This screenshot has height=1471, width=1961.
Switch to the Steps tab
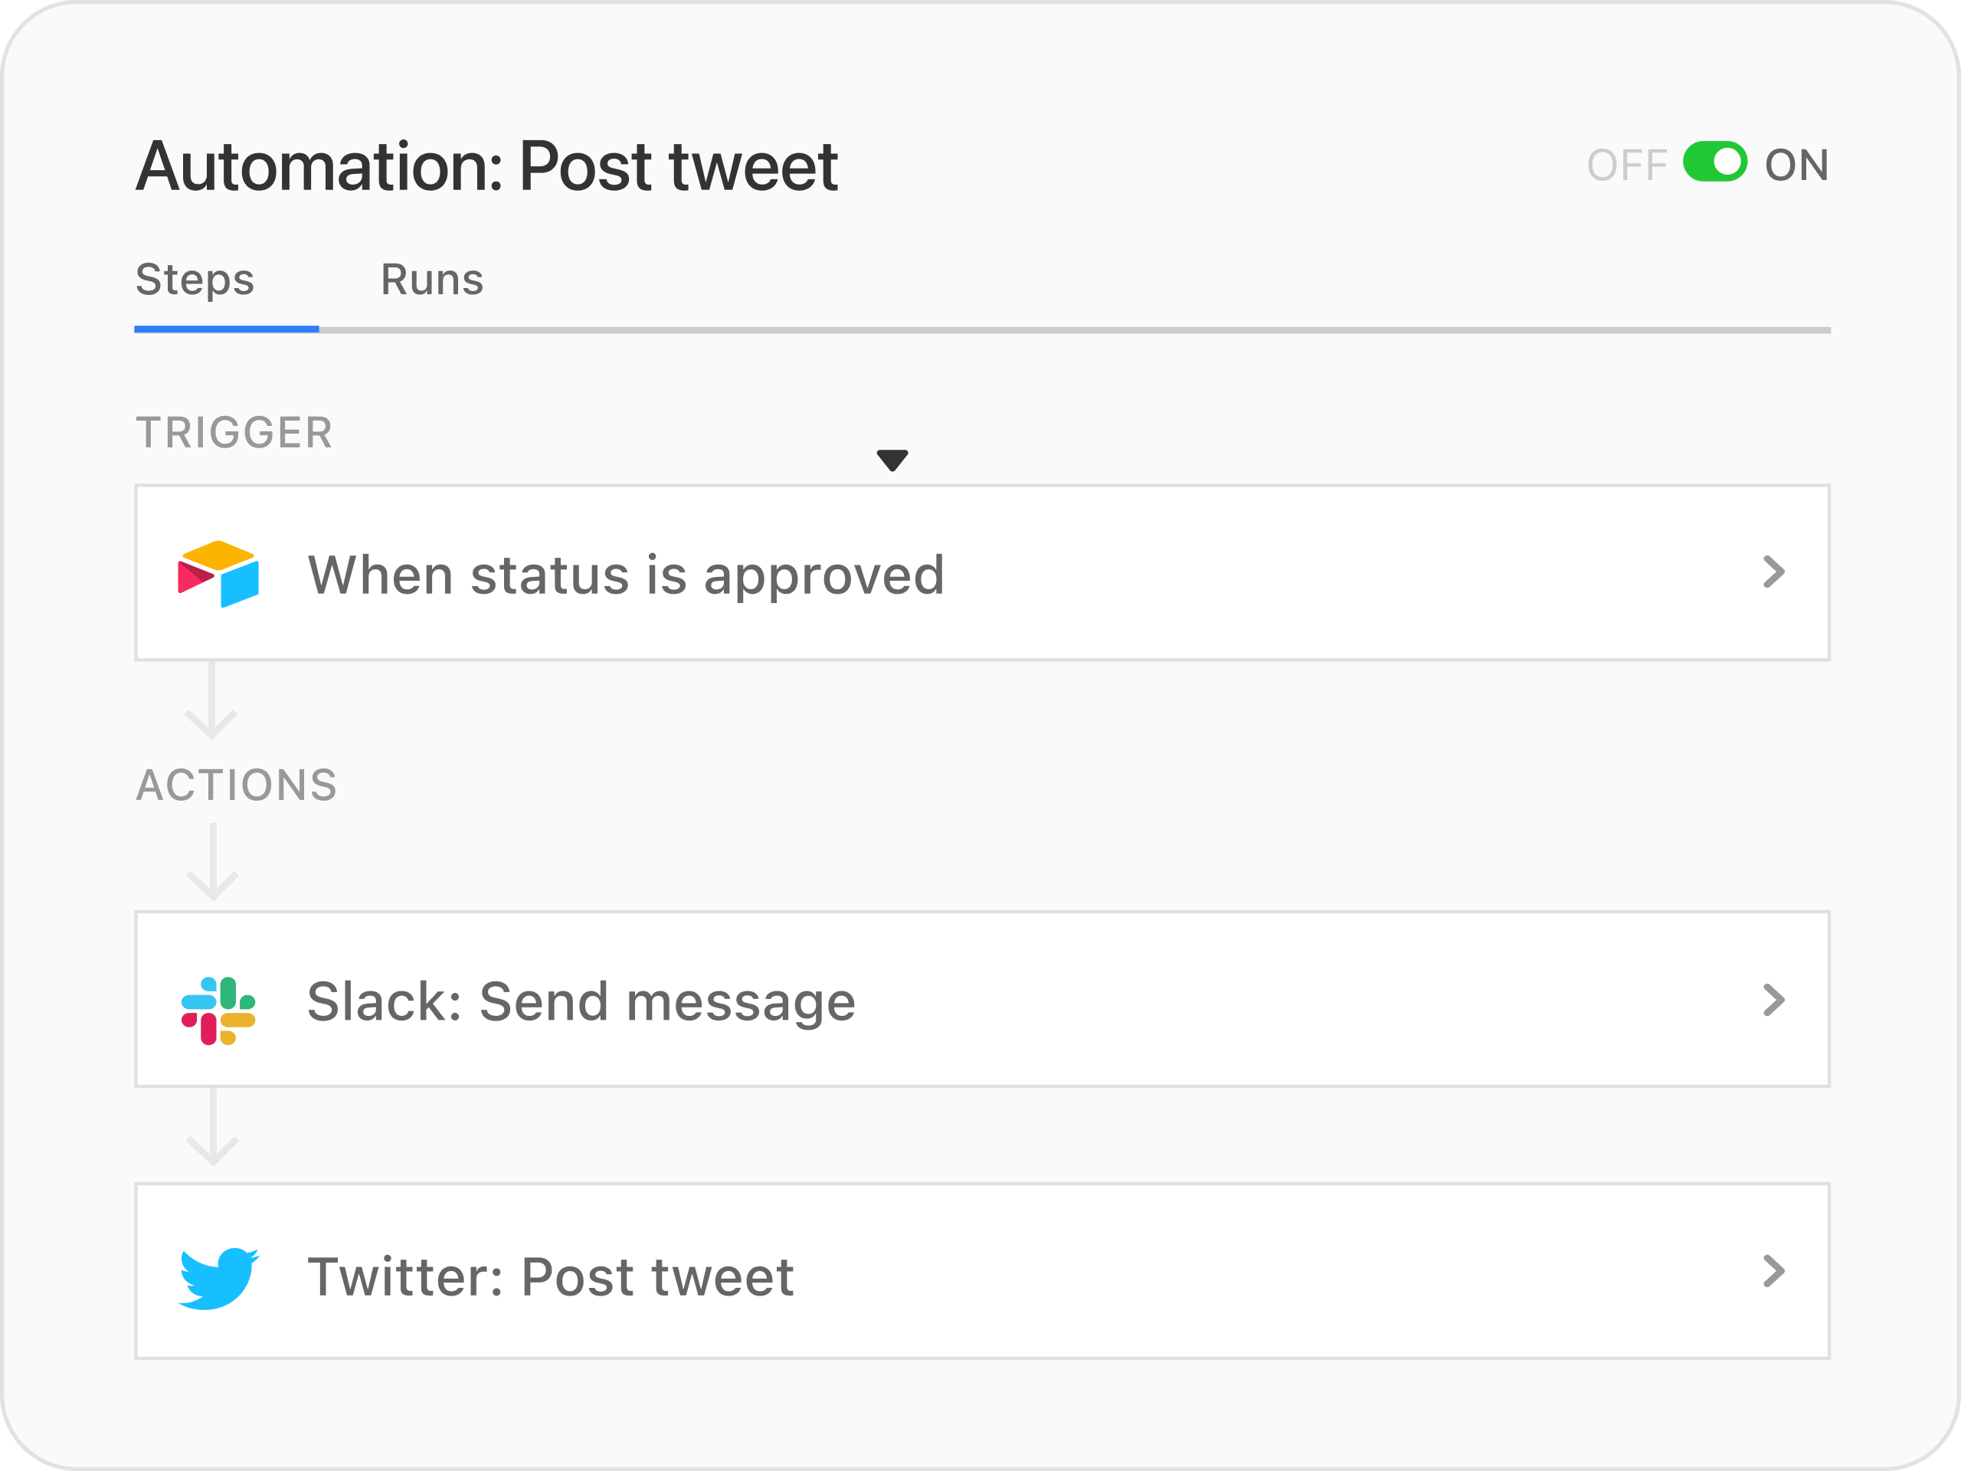tap(195, 280)
